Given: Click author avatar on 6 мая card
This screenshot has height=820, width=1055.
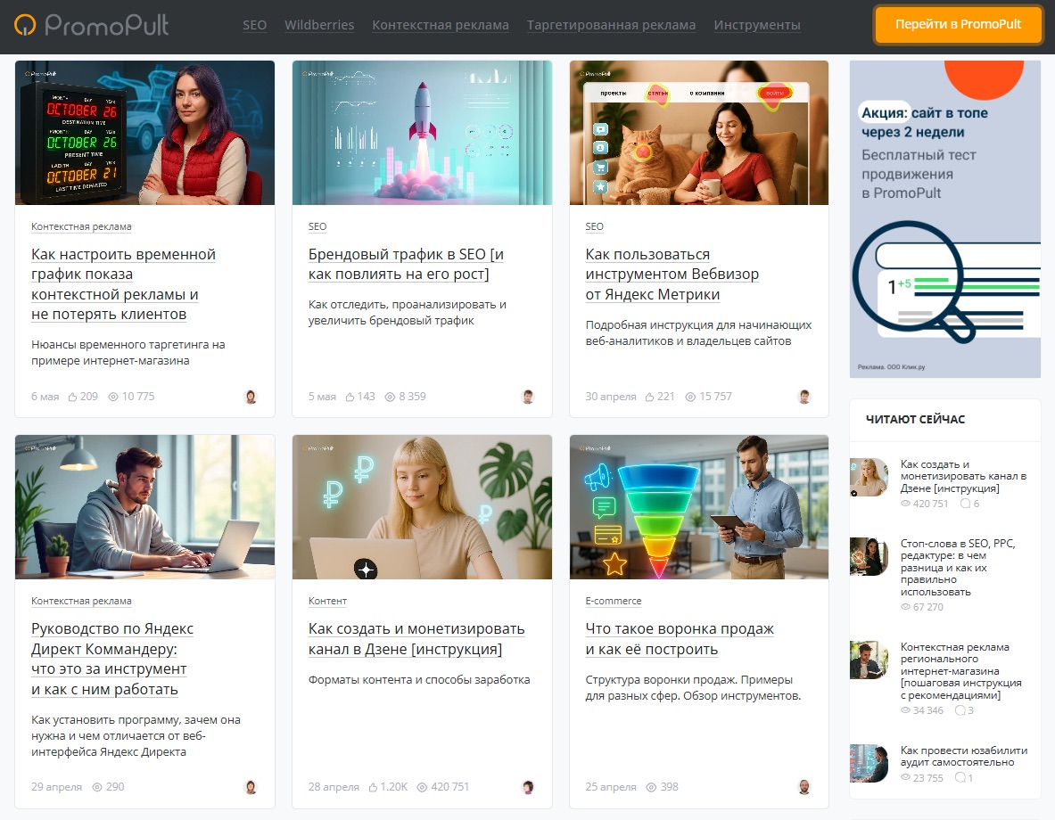Looking at the screenshot, I should click(251, 397).
